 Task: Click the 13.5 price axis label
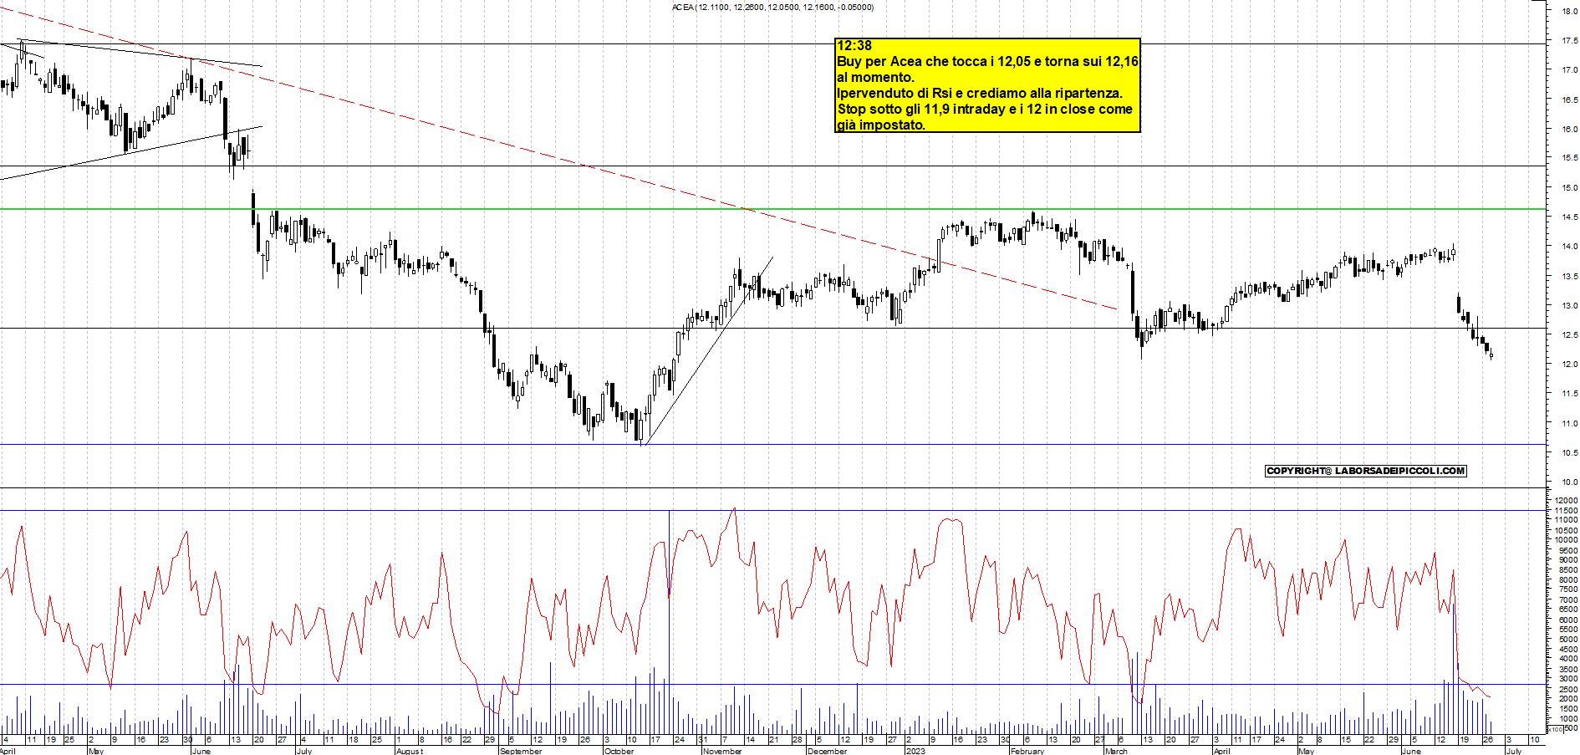(1569, 276)
